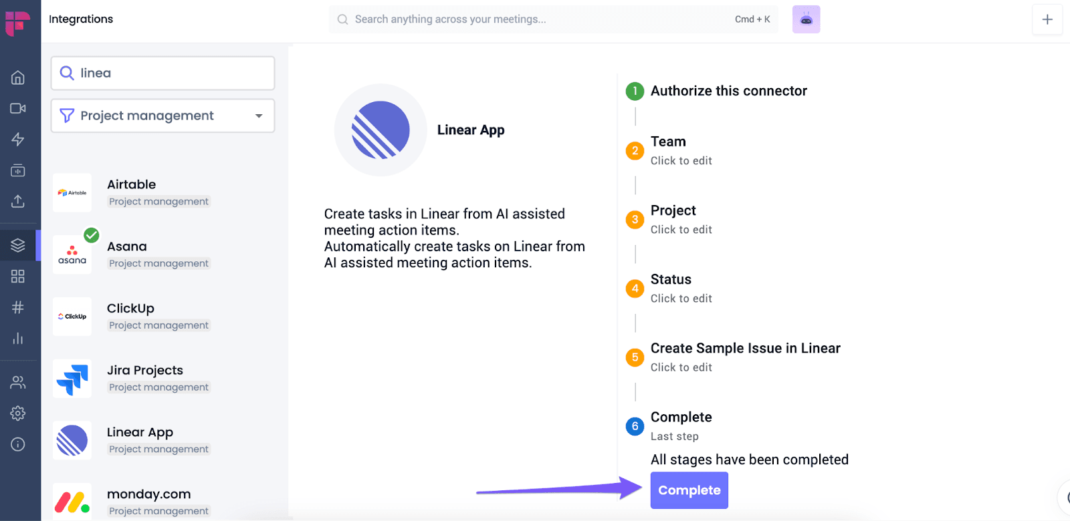This screenshot has width=1070, height=521.
Task: Click the Linear App list logo
Action: 72,441
